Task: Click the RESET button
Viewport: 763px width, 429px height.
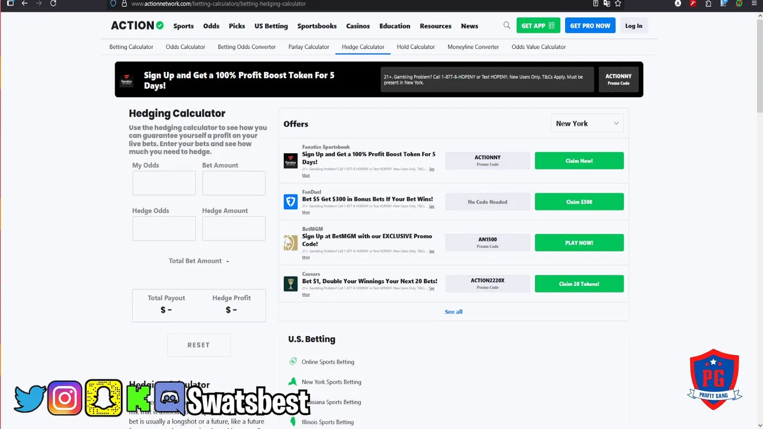Action: 198,345
